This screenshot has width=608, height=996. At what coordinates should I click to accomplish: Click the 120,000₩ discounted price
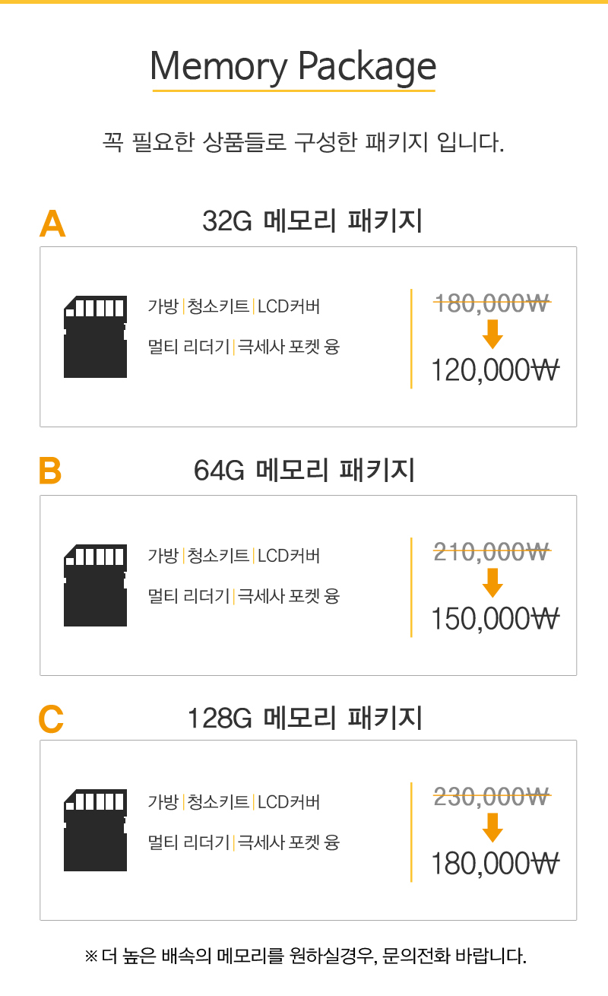(495, 371)
